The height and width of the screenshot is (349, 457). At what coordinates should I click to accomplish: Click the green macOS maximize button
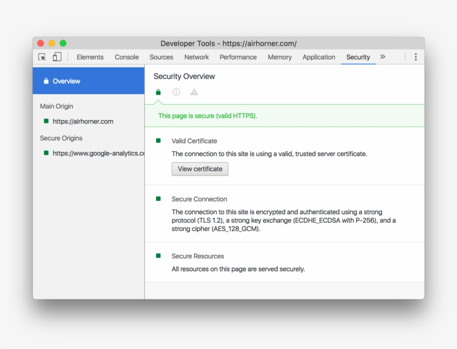63,43
